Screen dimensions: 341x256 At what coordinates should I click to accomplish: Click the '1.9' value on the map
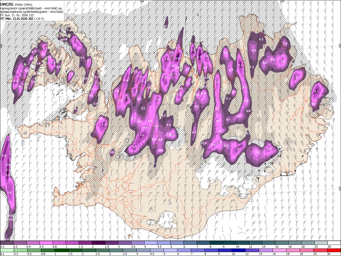(x=104, y=125)
